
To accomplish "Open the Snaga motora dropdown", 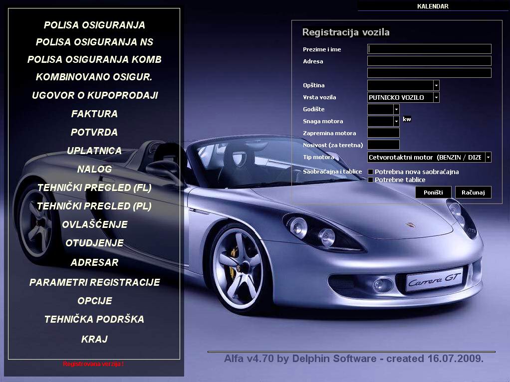I will 396,121.
